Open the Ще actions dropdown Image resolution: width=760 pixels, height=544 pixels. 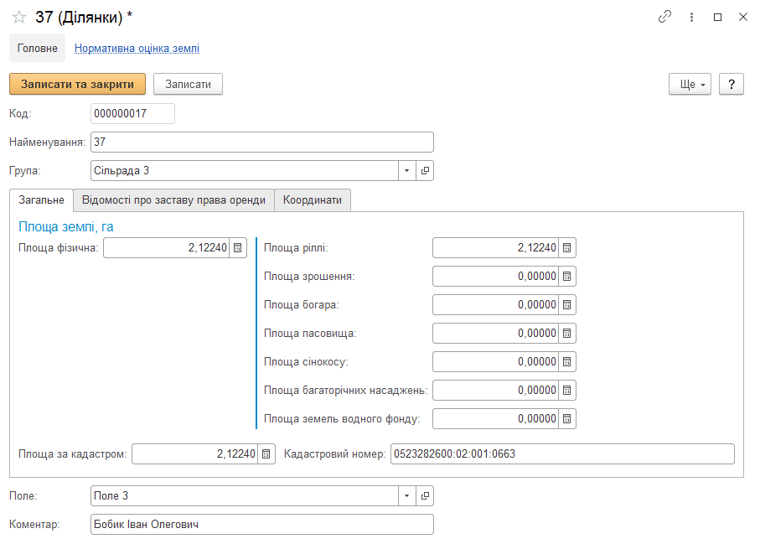pyautogui.click(x=690, y=85)
